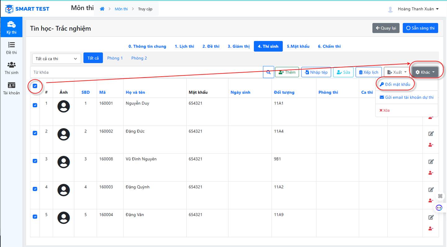Image resolution: width=447 pixels, height=247 pixels.
Task: Choose Đổi mật khẩu menu item
Action: (x=395, y=84)
